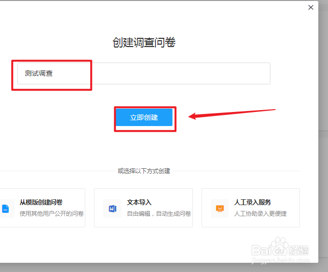Open 文本导入 option card

[x=143, y=208]
